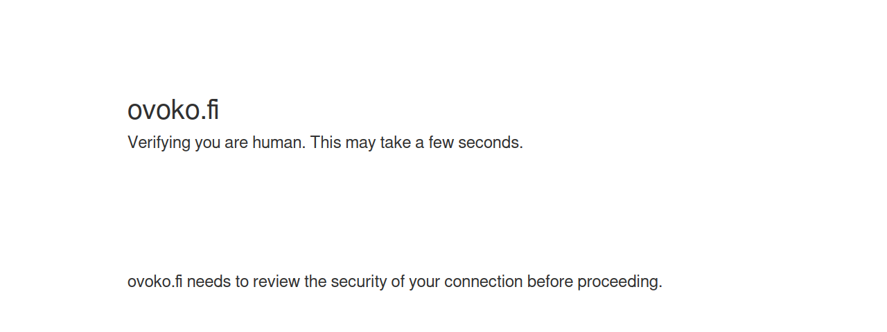The width and height of the screenshot is (887, 332).
Task: Click the word 'Verifying' in the subtitle
Action: point(159,142)
